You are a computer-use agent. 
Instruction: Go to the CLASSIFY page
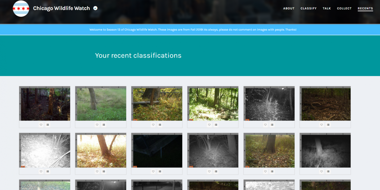(x=308, y=8)
